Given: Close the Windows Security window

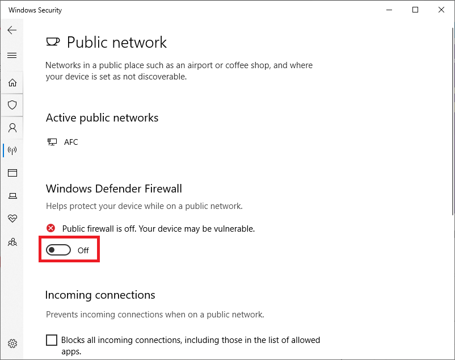Looking at the screenshot, I should pyautogui.click(x=441, y=10).
